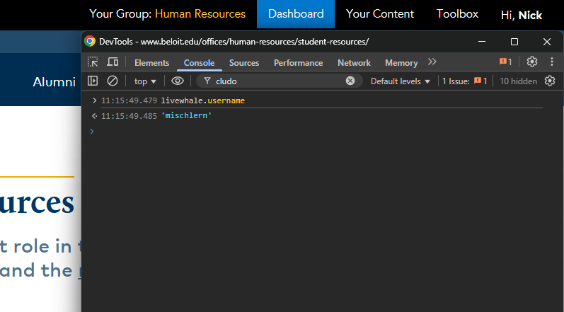Open the Toolbox menu
The image size is (564, 312).
(457, 14)
